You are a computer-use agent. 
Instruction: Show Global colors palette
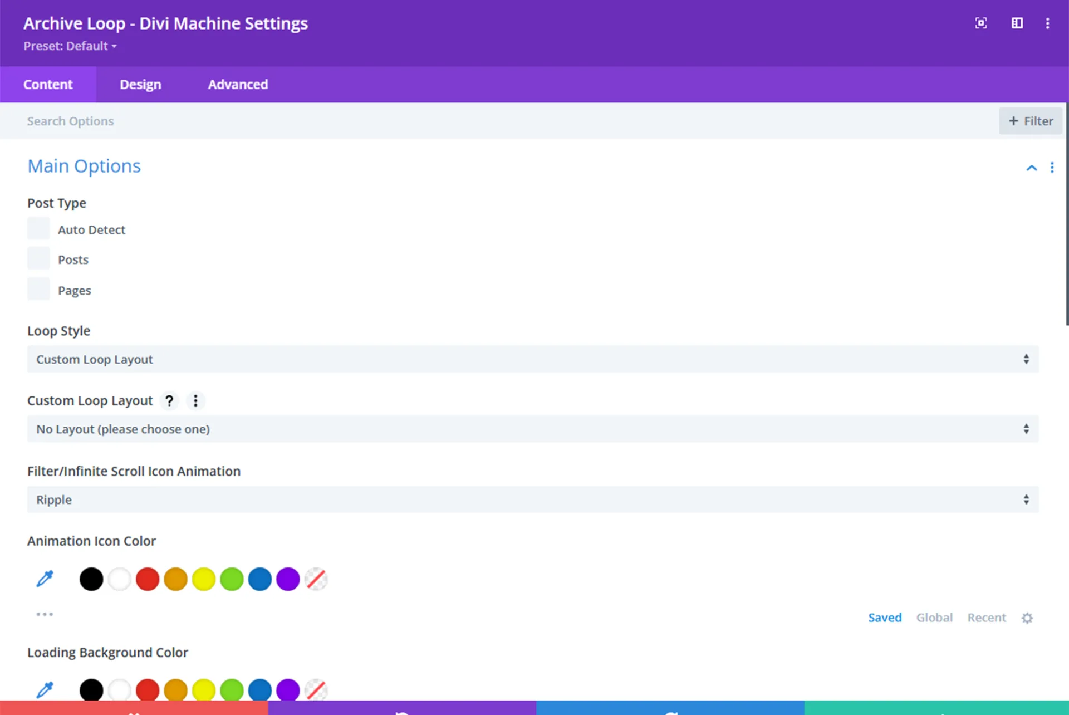tap(934, 618)
